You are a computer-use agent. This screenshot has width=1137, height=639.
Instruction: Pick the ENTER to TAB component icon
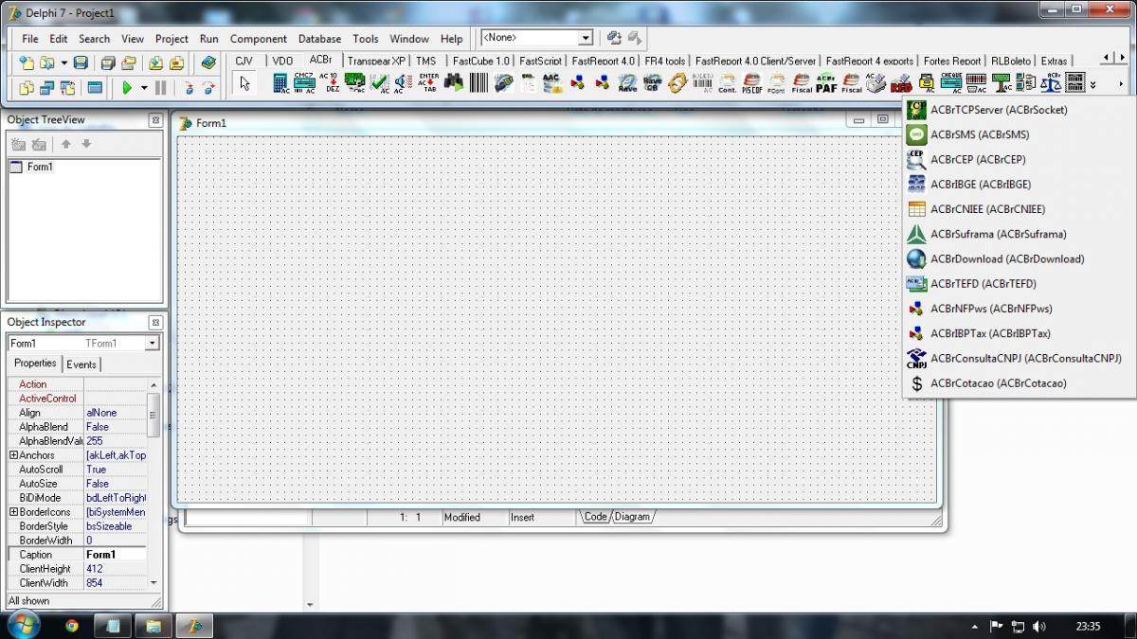[429, 83]
